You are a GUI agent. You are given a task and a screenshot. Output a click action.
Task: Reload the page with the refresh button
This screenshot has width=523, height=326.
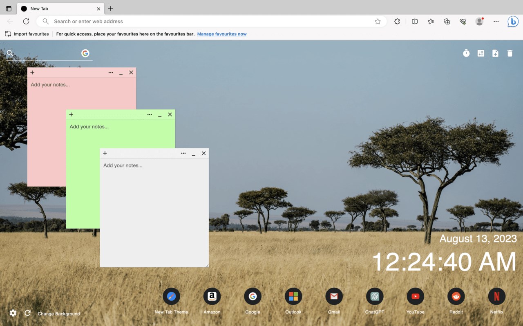(x=26, y=22)
